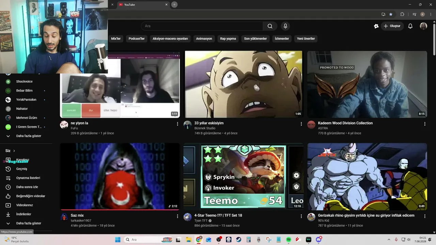This screenshot has width=436, height=245.
Task: Open Daha sonra izle watch later
Action: 26,187
